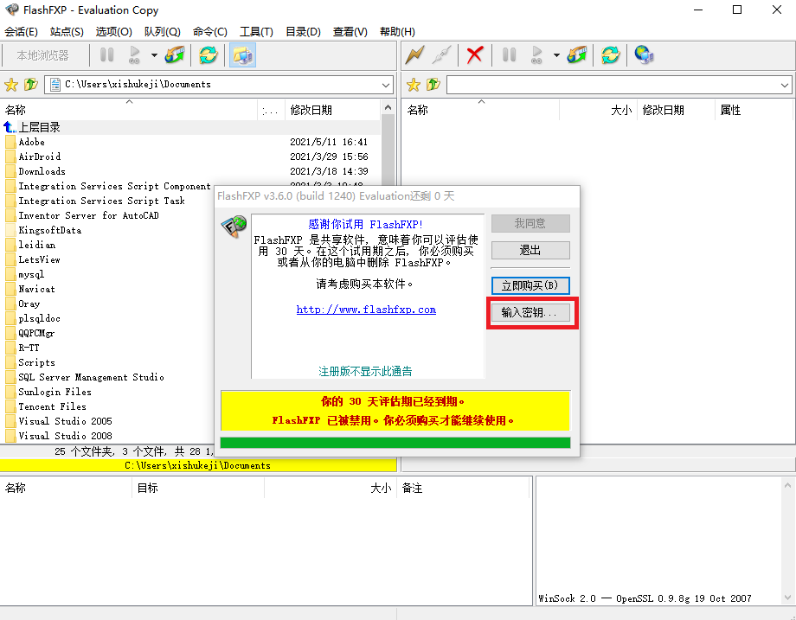
Task: Open the 目录(D) menu
Action: (303, 32)
